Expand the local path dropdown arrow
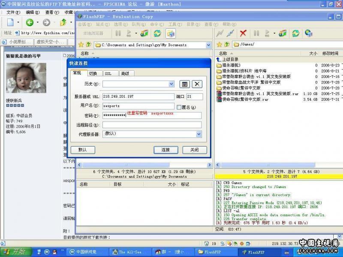Viewport: 343px width, 257px height. coord(208,45)
